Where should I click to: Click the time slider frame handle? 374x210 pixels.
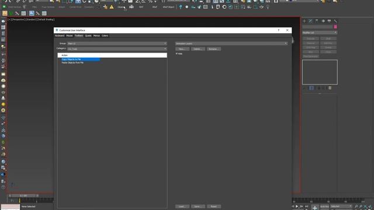pyautogui.click(x=23, y=196)
